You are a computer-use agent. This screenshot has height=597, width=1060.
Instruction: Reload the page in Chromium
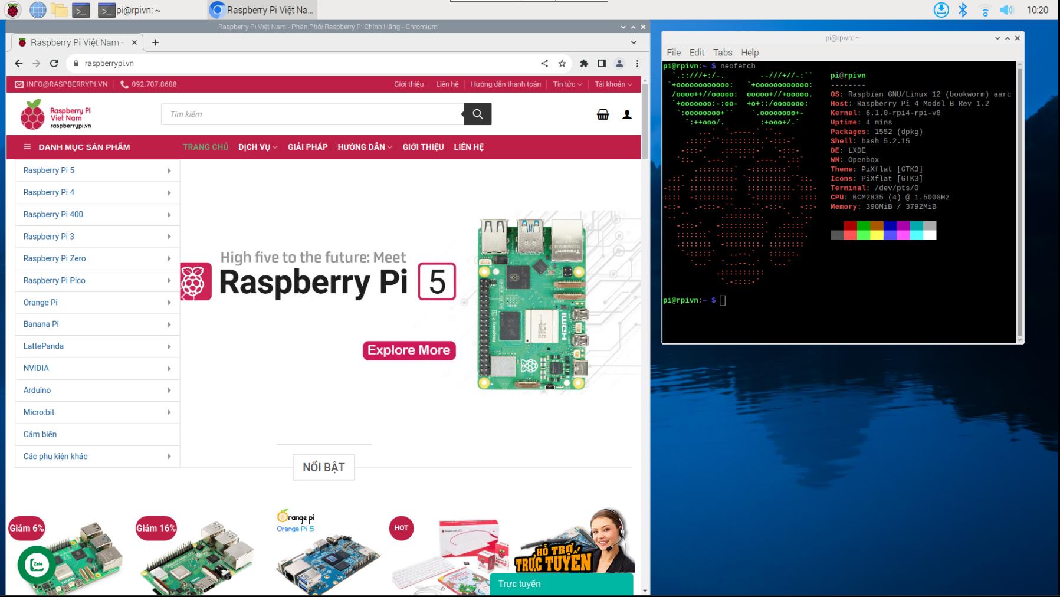[x=54, y=63]
